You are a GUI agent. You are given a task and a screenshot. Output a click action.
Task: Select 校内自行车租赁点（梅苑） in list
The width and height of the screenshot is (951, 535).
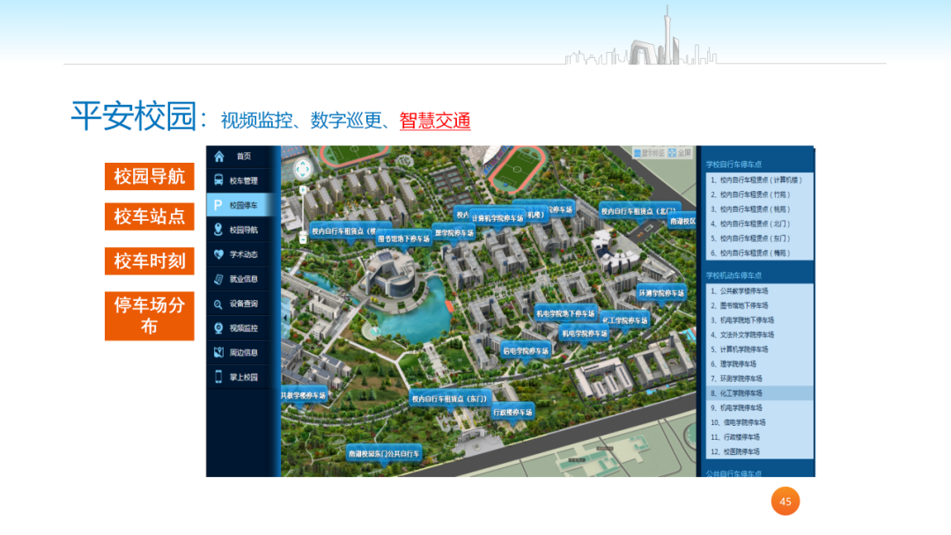click(759, 253)
